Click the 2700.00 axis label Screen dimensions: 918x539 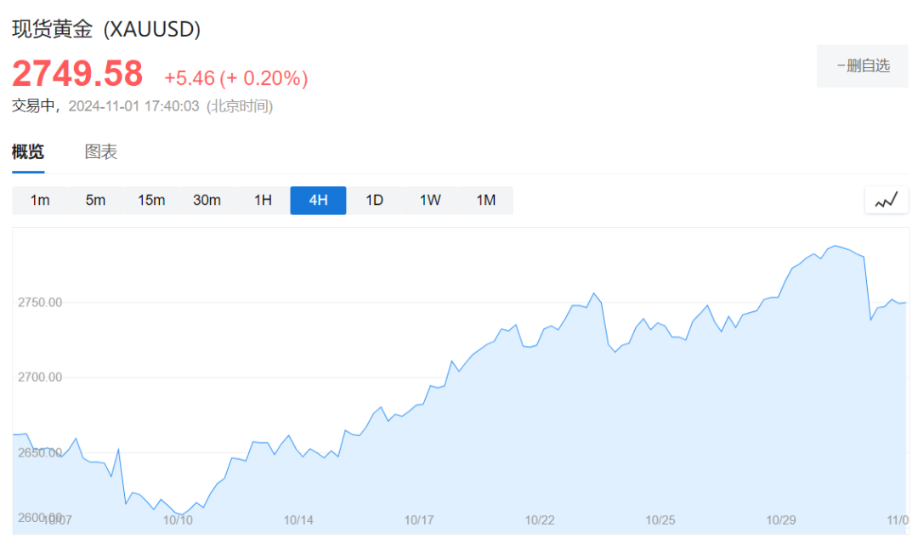click(x=40, y=377)
